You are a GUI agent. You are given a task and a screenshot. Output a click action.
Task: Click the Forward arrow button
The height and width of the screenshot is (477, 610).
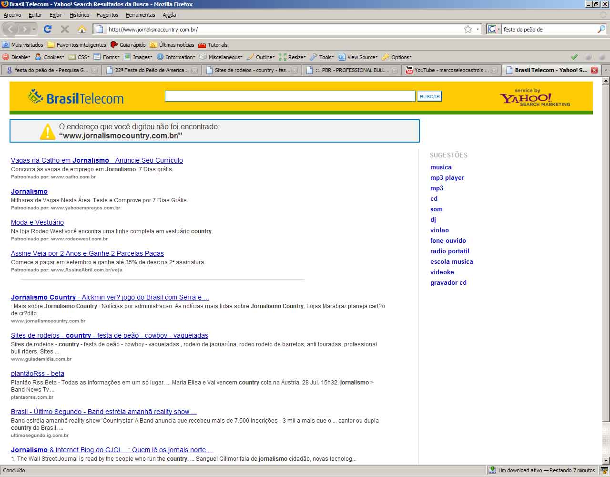25,29
